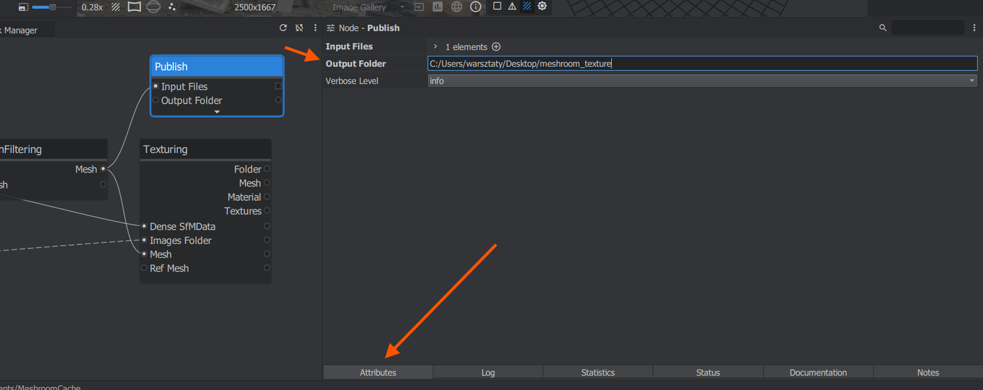Viewport: 983px width, 390px height.
Task: Switch to the Documentation tab
Action: (x=818, y=372)
